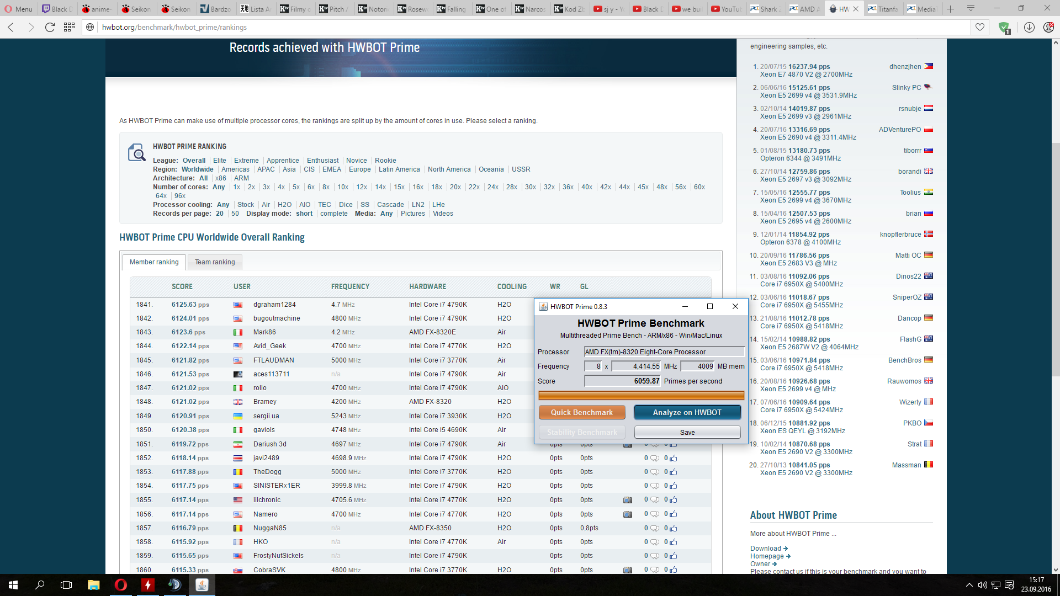Viewport: 1060px width, 596px height.
Task: Filter number of cores to 8x
Action: [326, 187]
